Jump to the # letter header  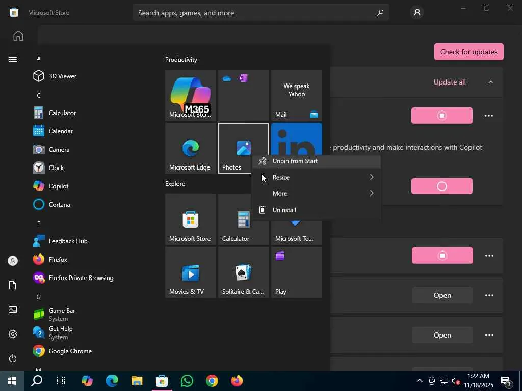pyautogui.click(x=39, y=59)
